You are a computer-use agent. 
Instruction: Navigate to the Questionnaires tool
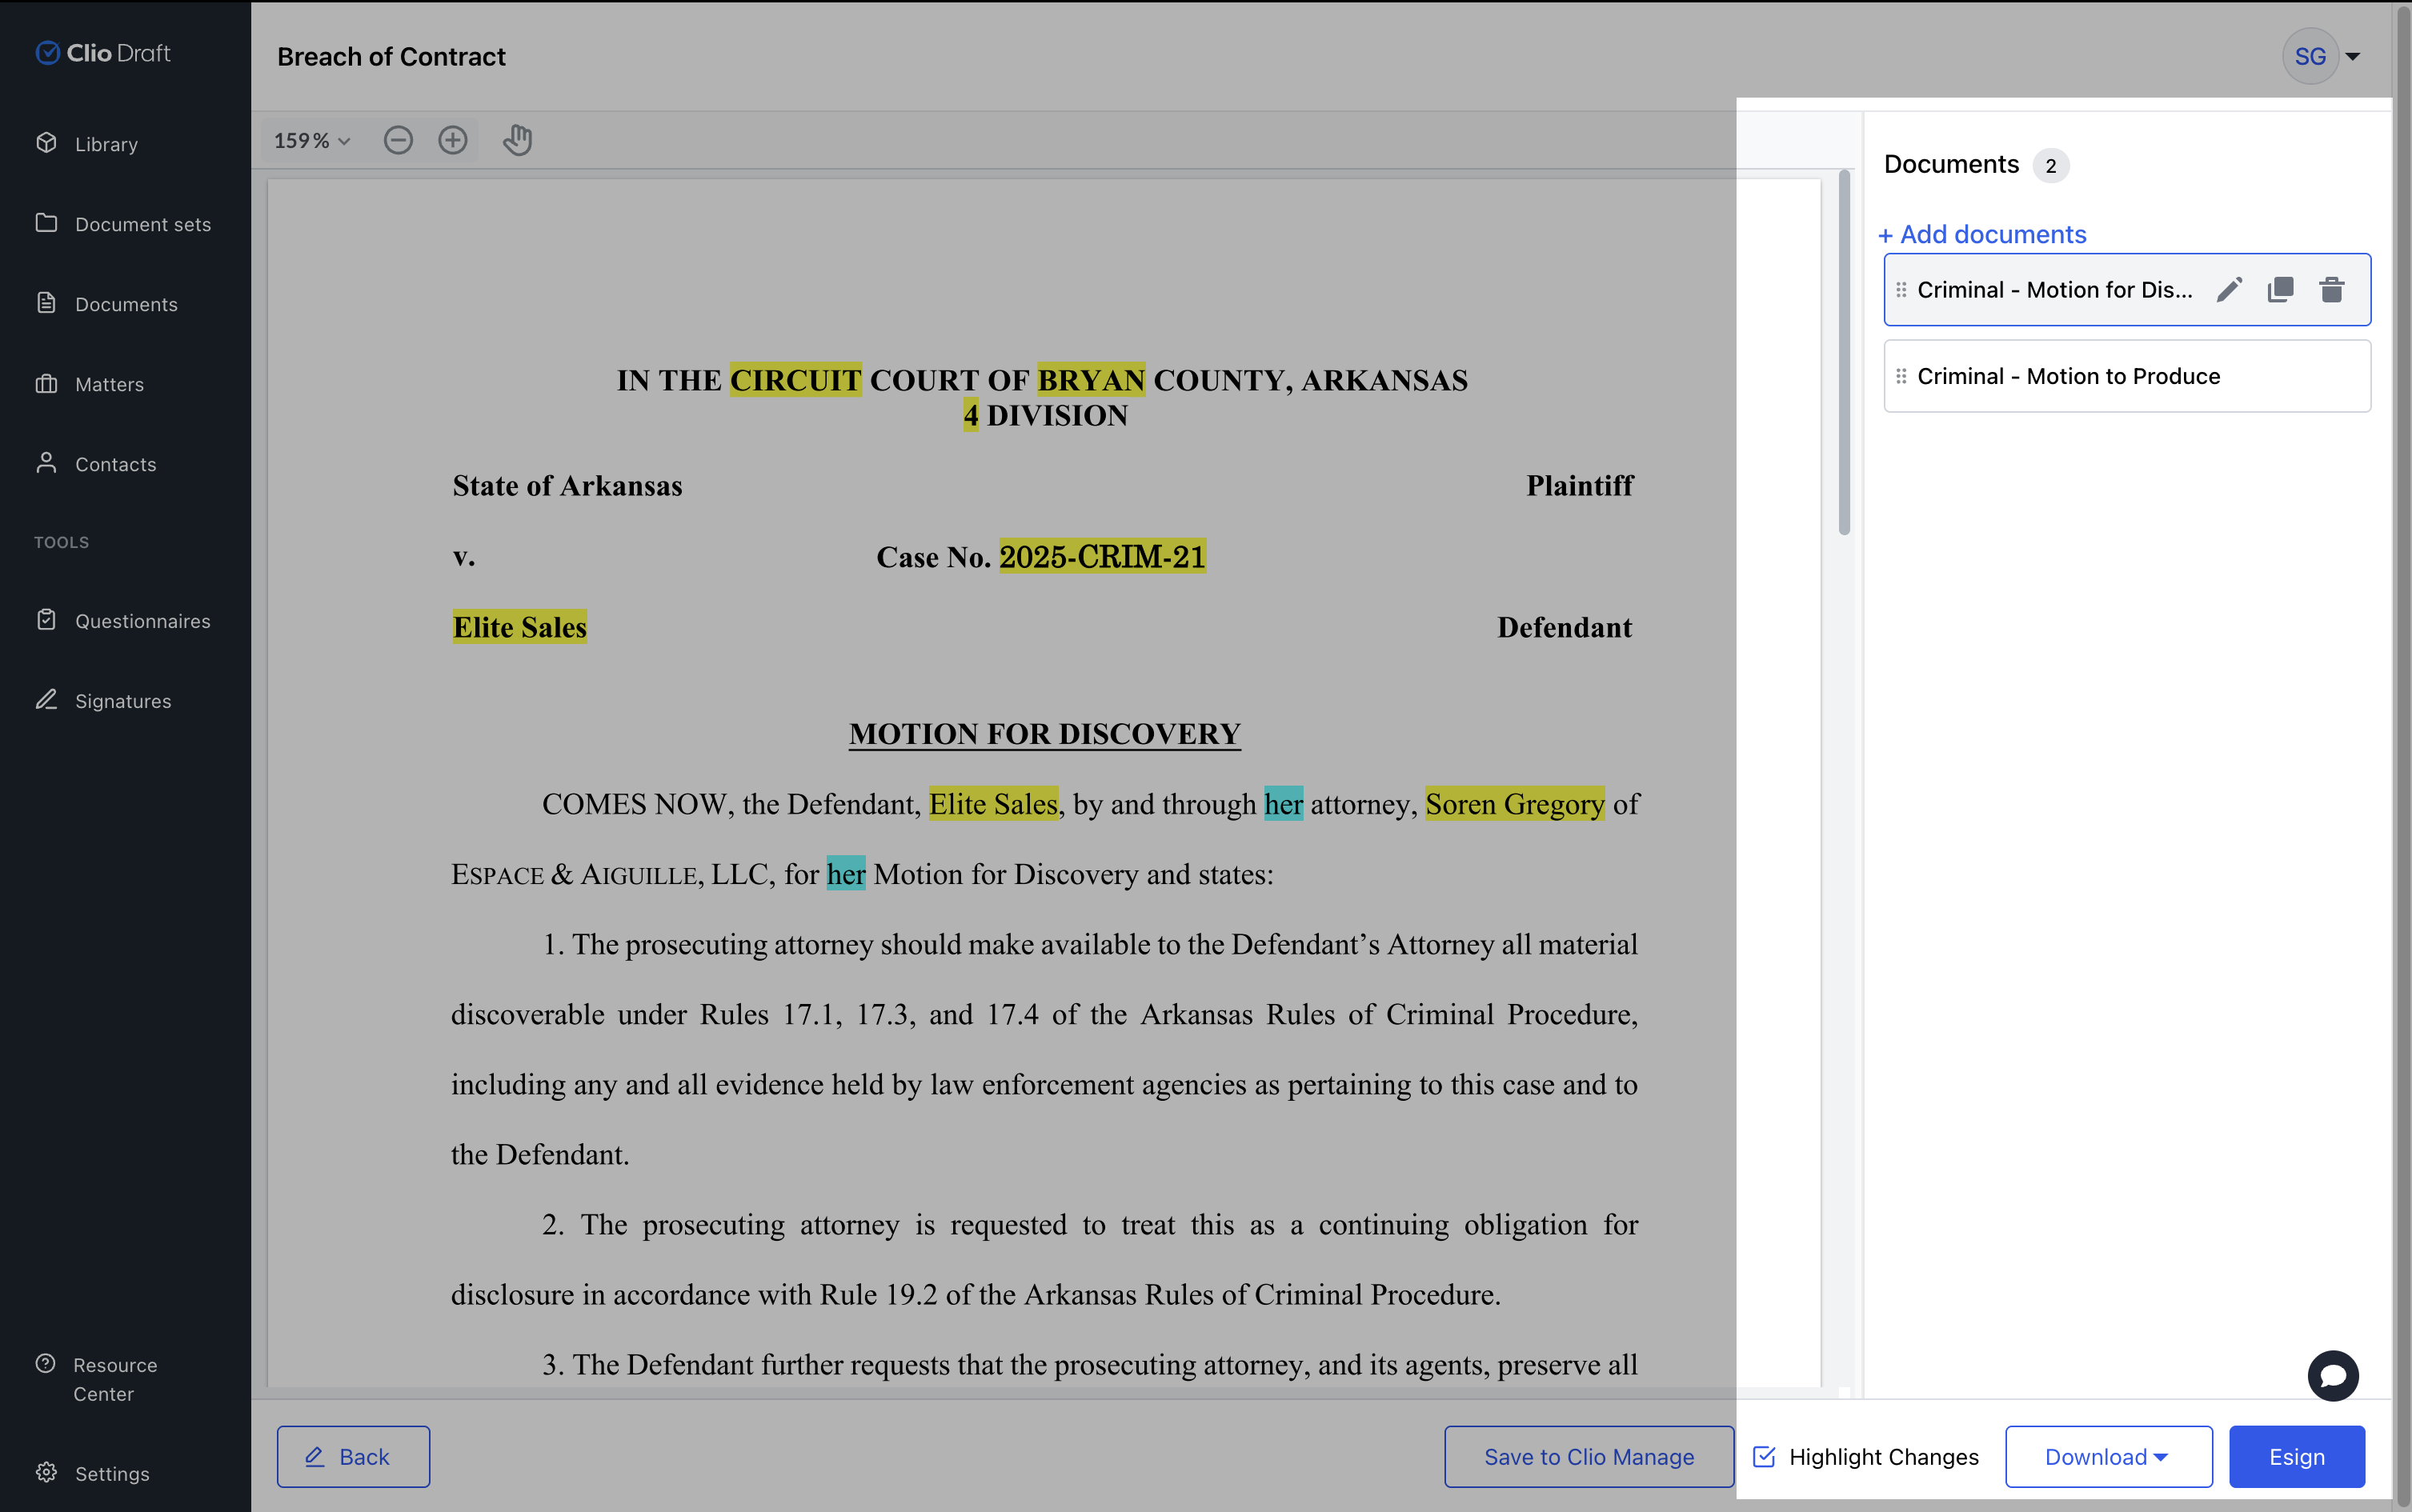click(142, 620)
